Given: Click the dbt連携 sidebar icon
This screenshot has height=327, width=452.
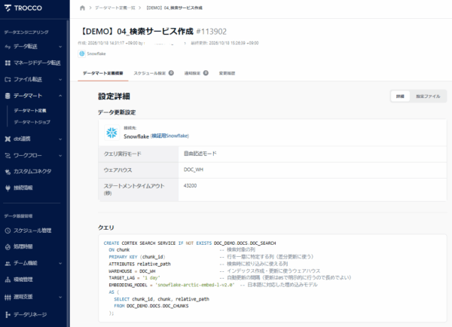Looking at the screenshot, I should (x=8, y=139).
